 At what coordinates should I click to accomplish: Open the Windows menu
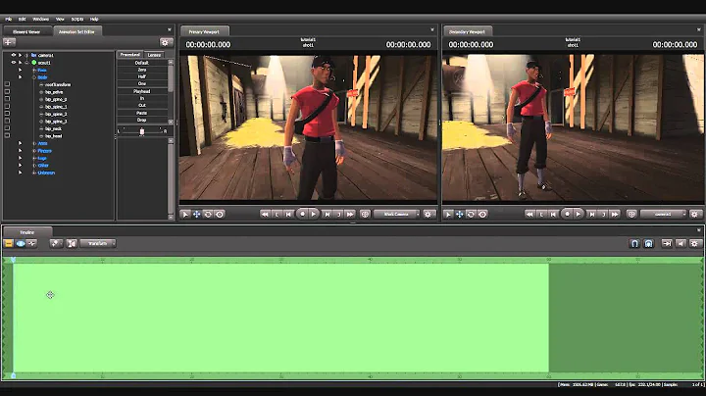(40, 20)
